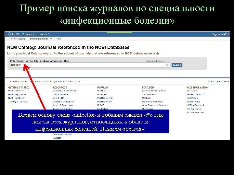This screenshot has height=175, width=234.
Task: Click the NCBI breadcrumb link
Action: click(24, 82)
